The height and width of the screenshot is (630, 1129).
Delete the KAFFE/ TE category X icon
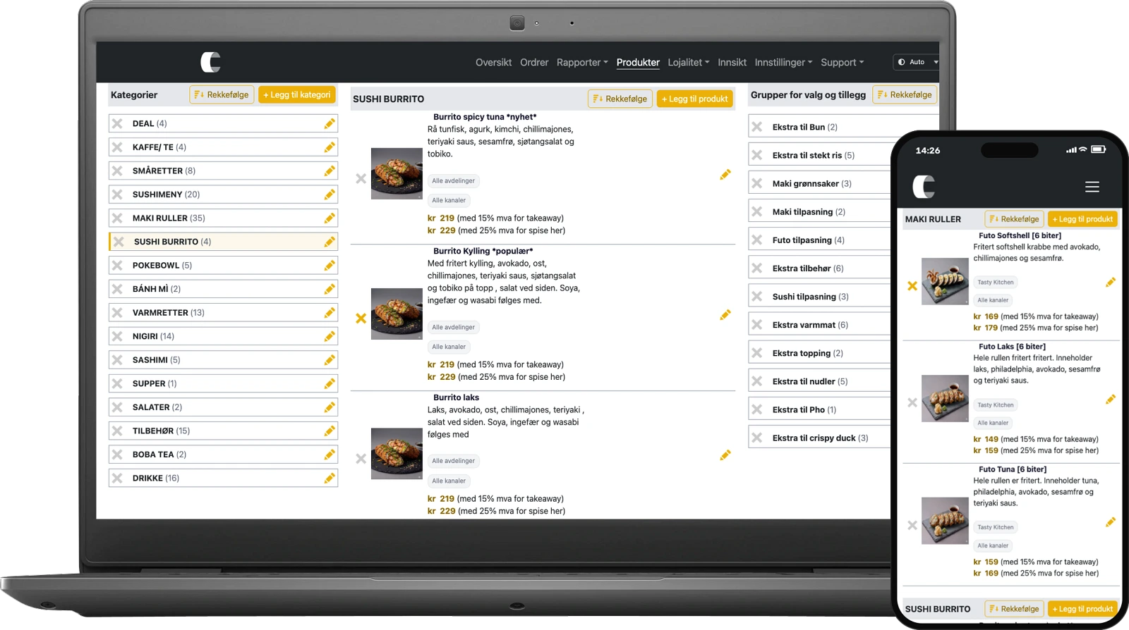(117, 147)
